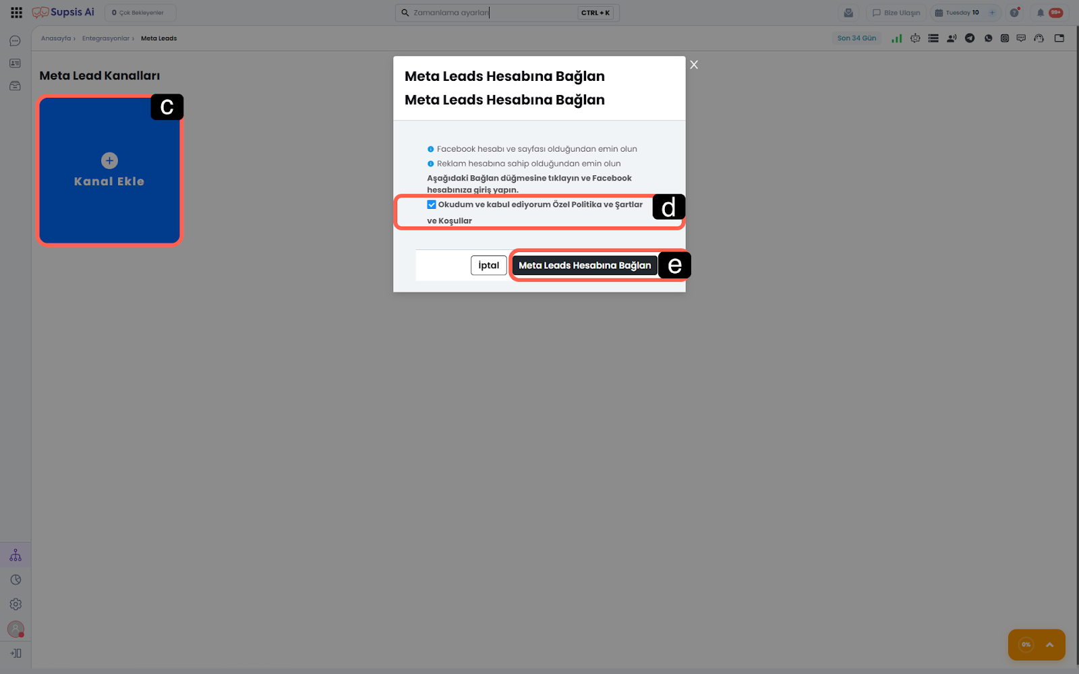Uncheck the privacy policy acceptance checkbox
This screenshot has width=1079, height=674.
pyautogui.click(x=432, y=205)
